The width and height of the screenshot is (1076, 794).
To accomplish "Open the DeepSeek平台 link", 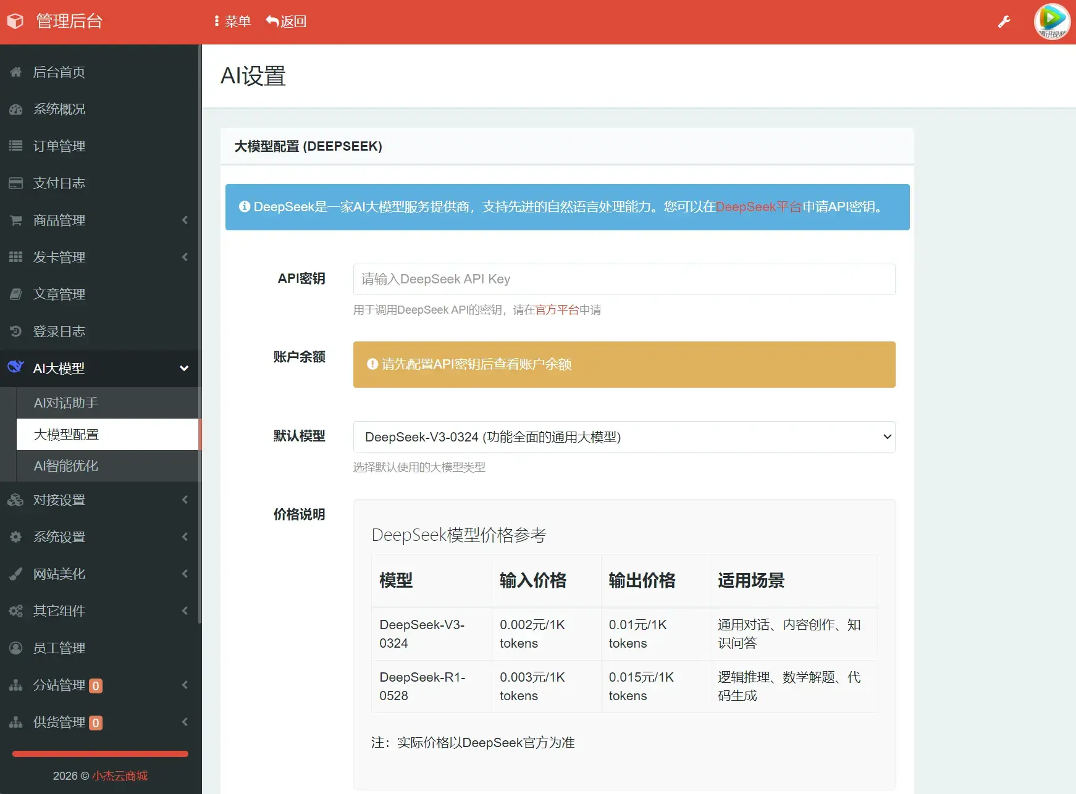I will tap(746, 207).
